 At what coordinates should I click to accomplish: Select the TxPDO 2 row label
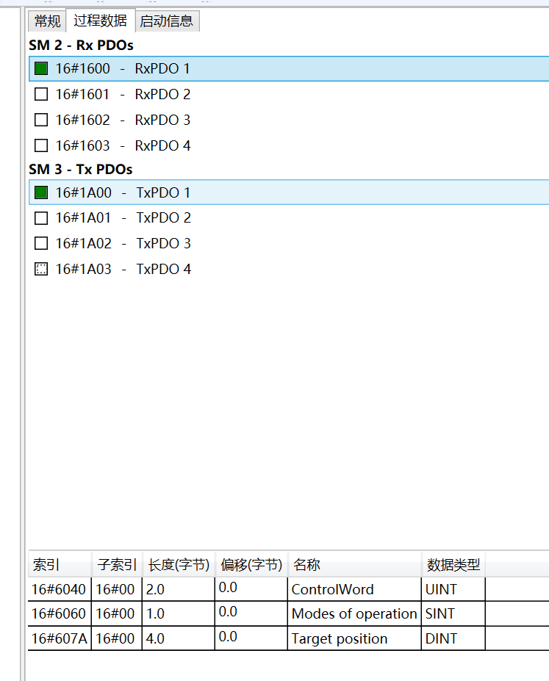pos(164,217)
